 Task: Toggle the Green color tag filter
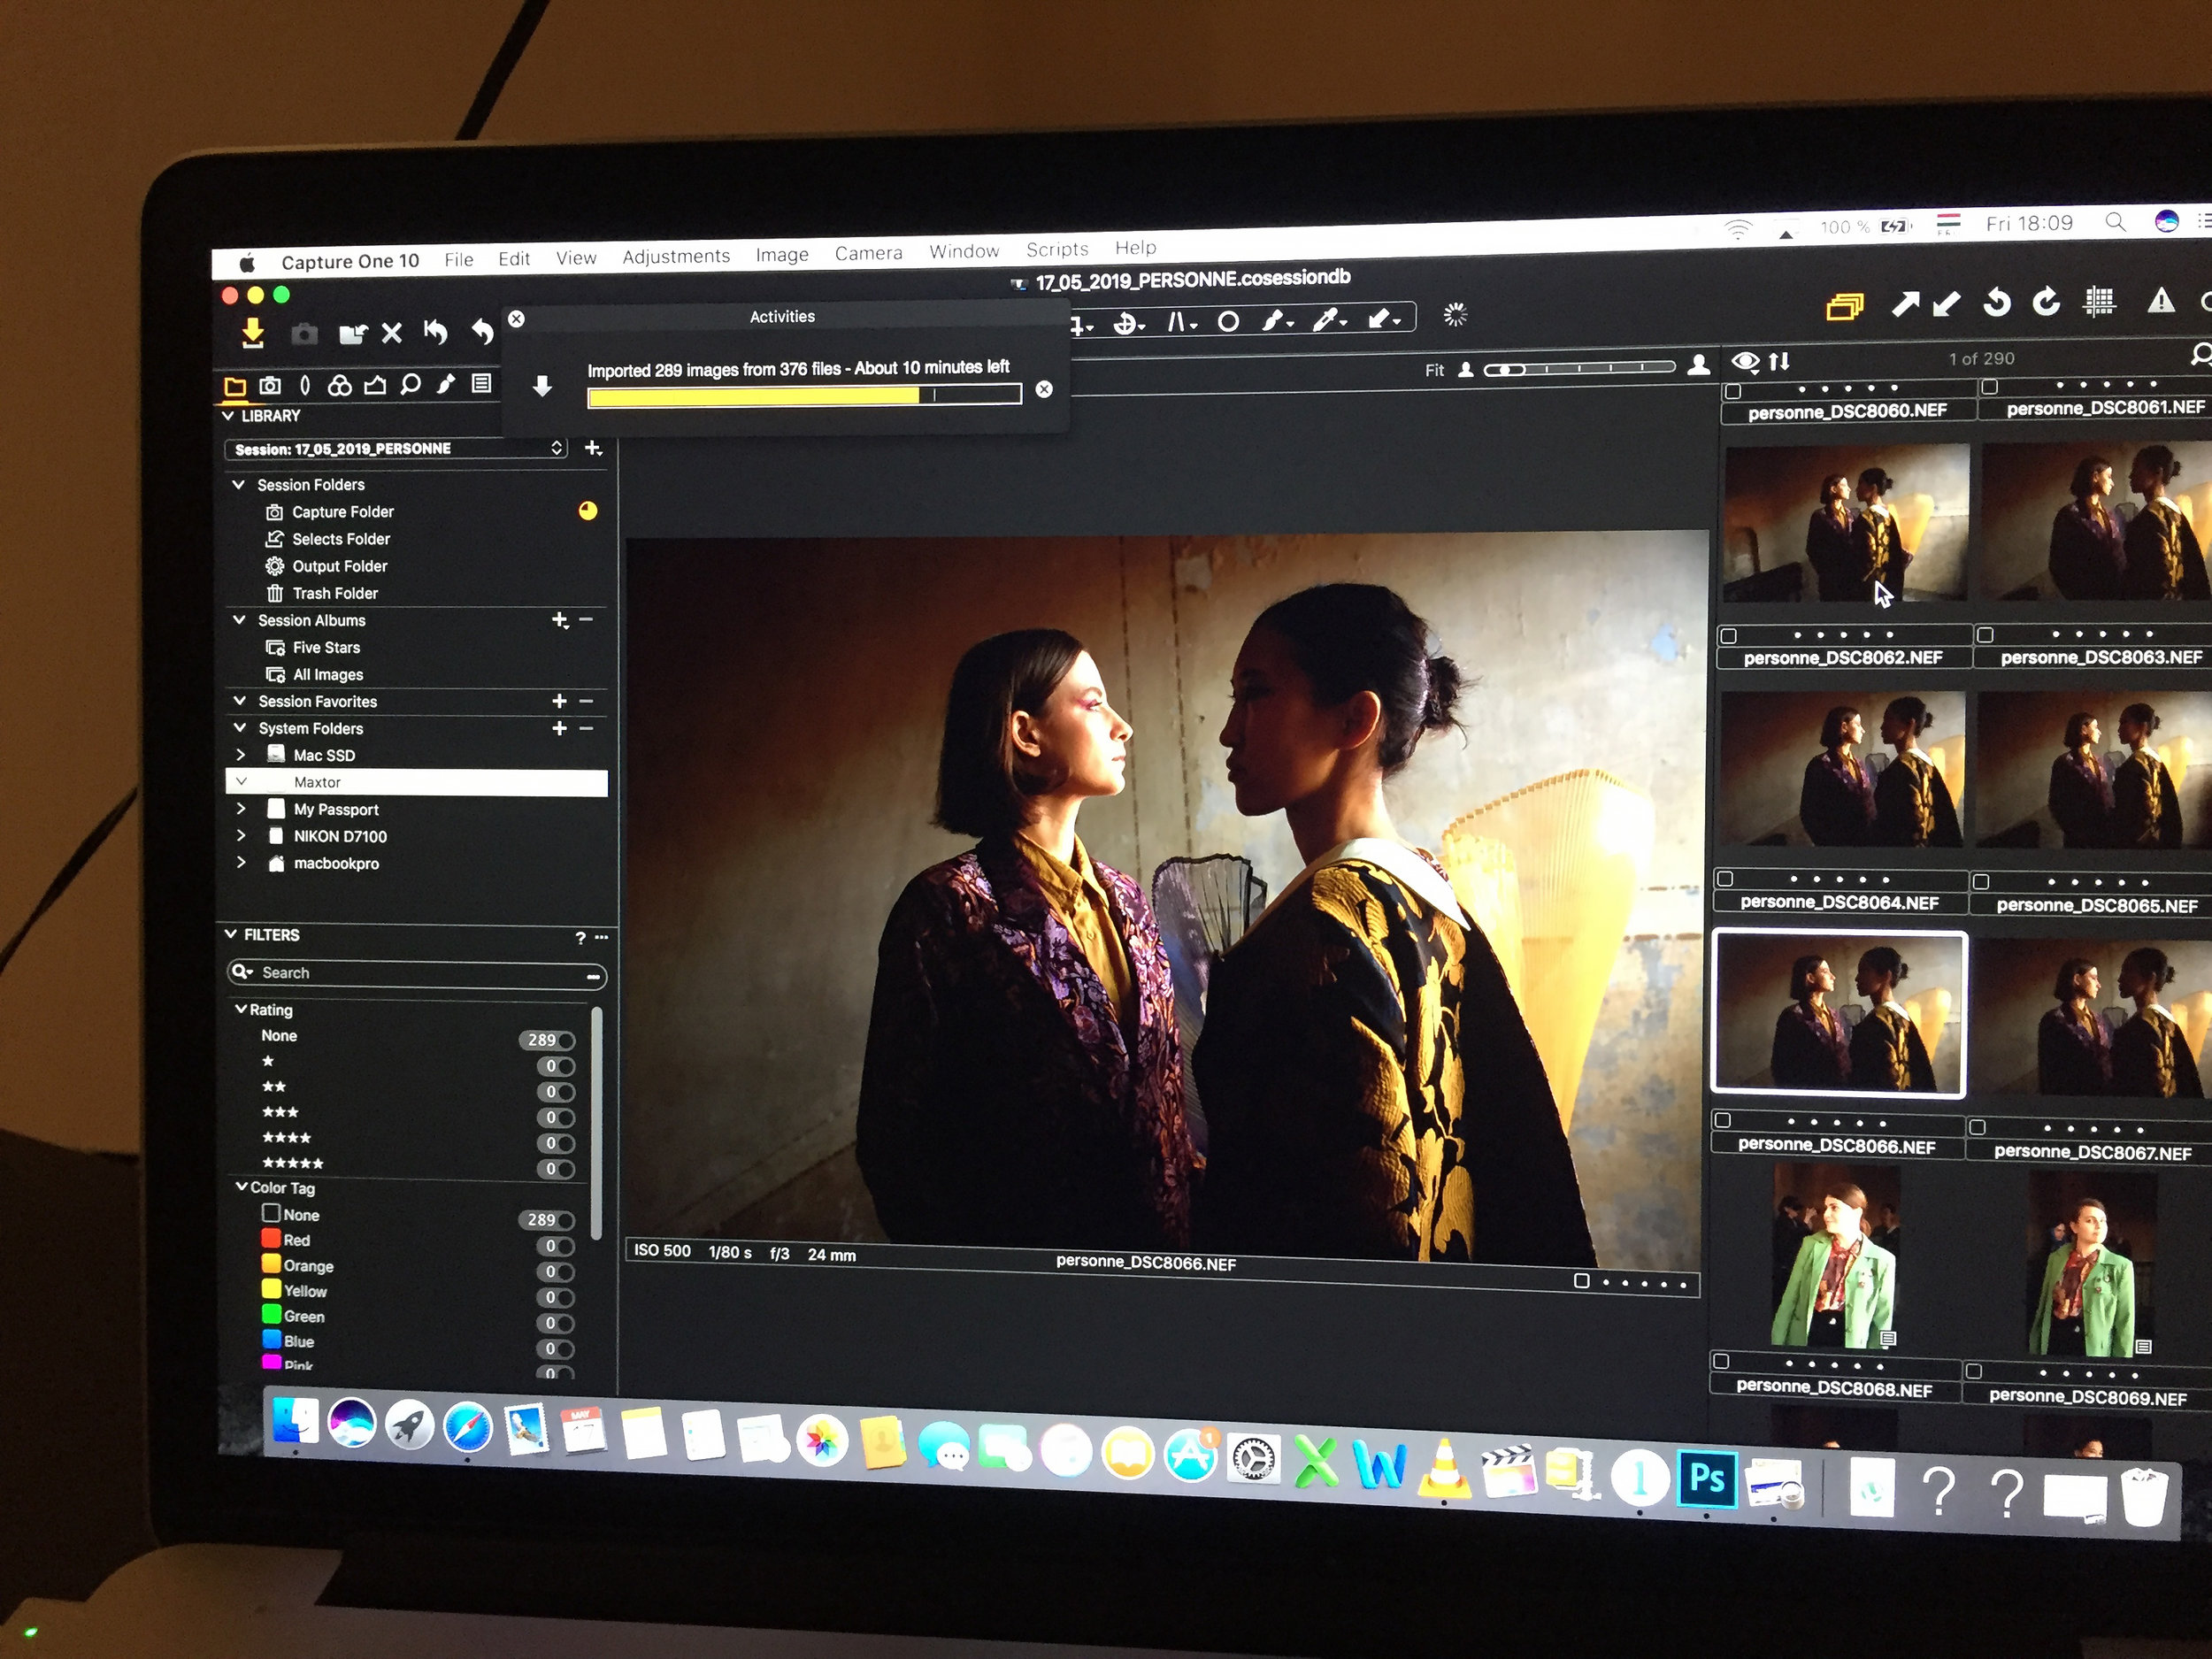[556, 1323]
